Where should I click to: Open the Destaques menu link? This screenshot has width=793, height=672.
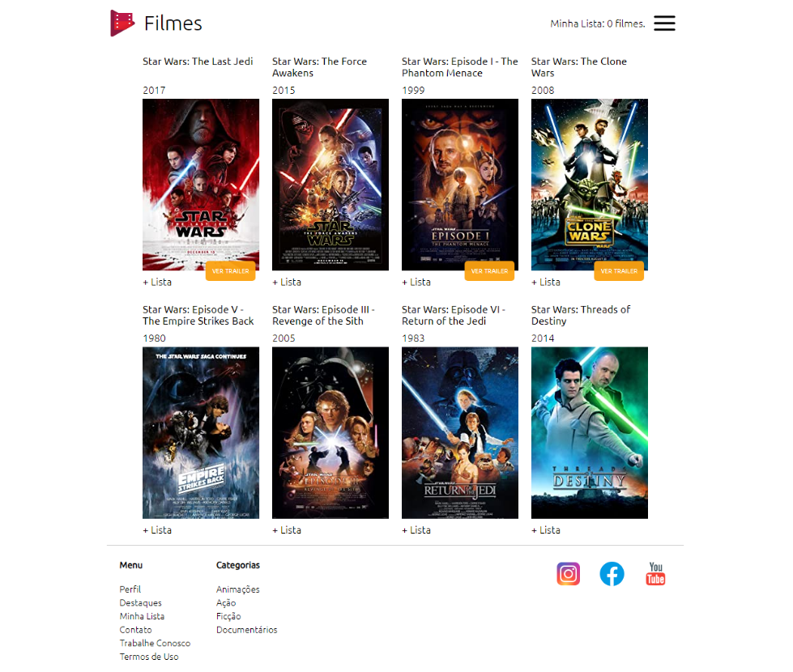[140, 602]
